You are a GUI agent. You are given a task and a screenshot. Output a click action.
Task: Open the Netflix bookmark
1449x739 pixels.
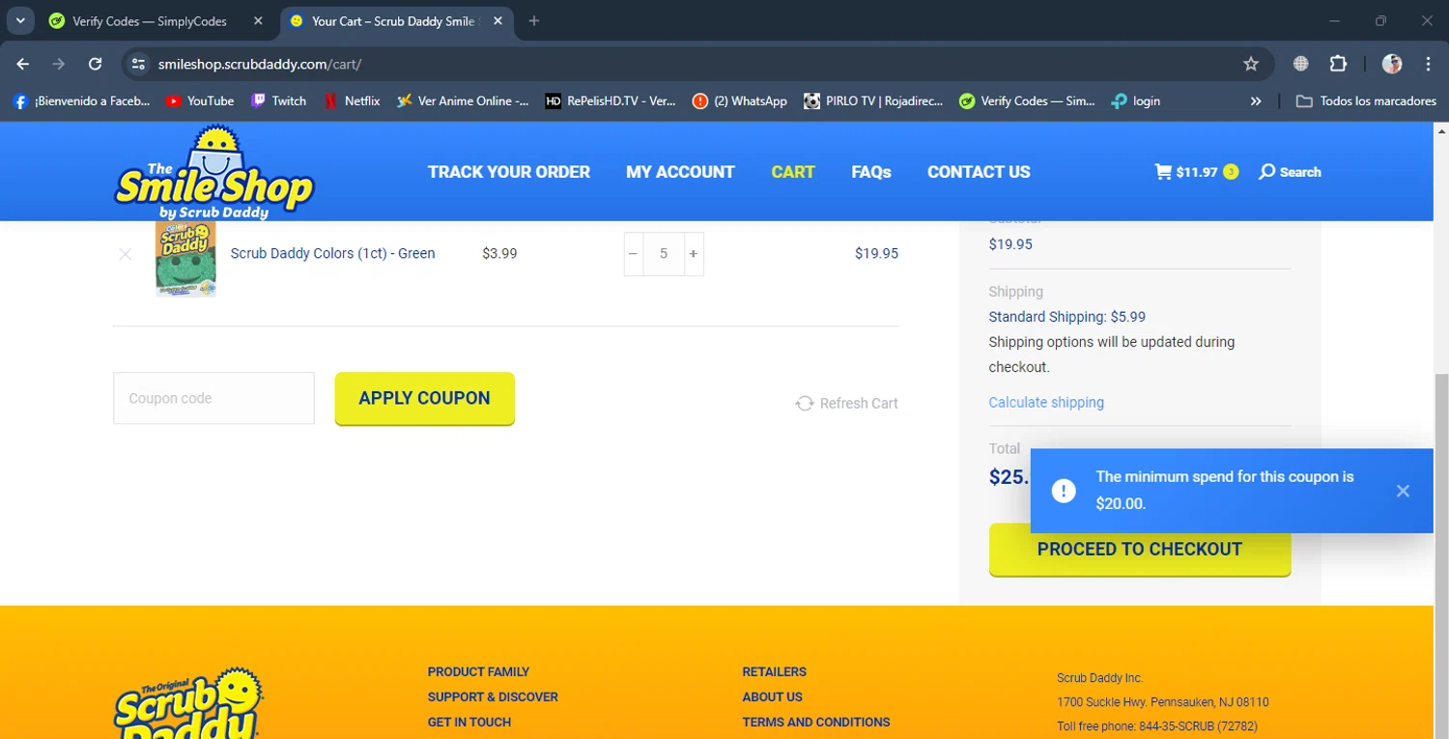pos(352,100)
